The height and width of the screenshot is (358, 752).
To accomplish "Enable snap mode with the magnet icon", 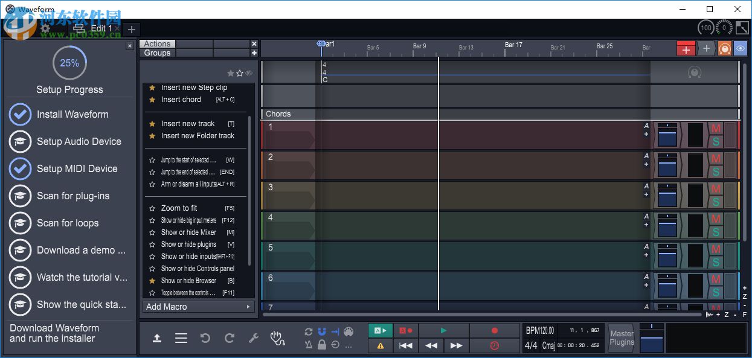I will tap(321, 331).
